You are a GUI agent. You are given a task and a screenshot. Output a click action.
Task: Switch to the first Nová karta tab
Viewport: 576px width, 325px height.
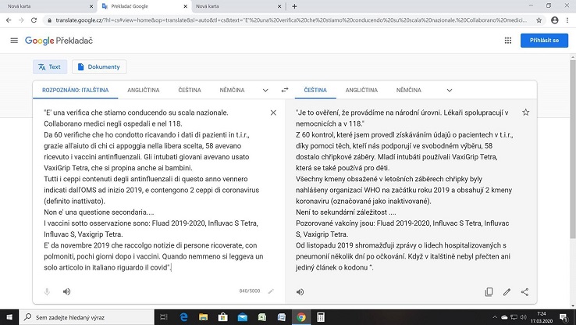click(31, 5)
